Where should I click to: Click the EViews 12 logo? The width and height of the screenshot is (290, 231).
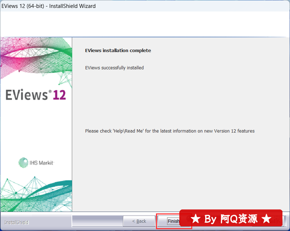point(36,95)
